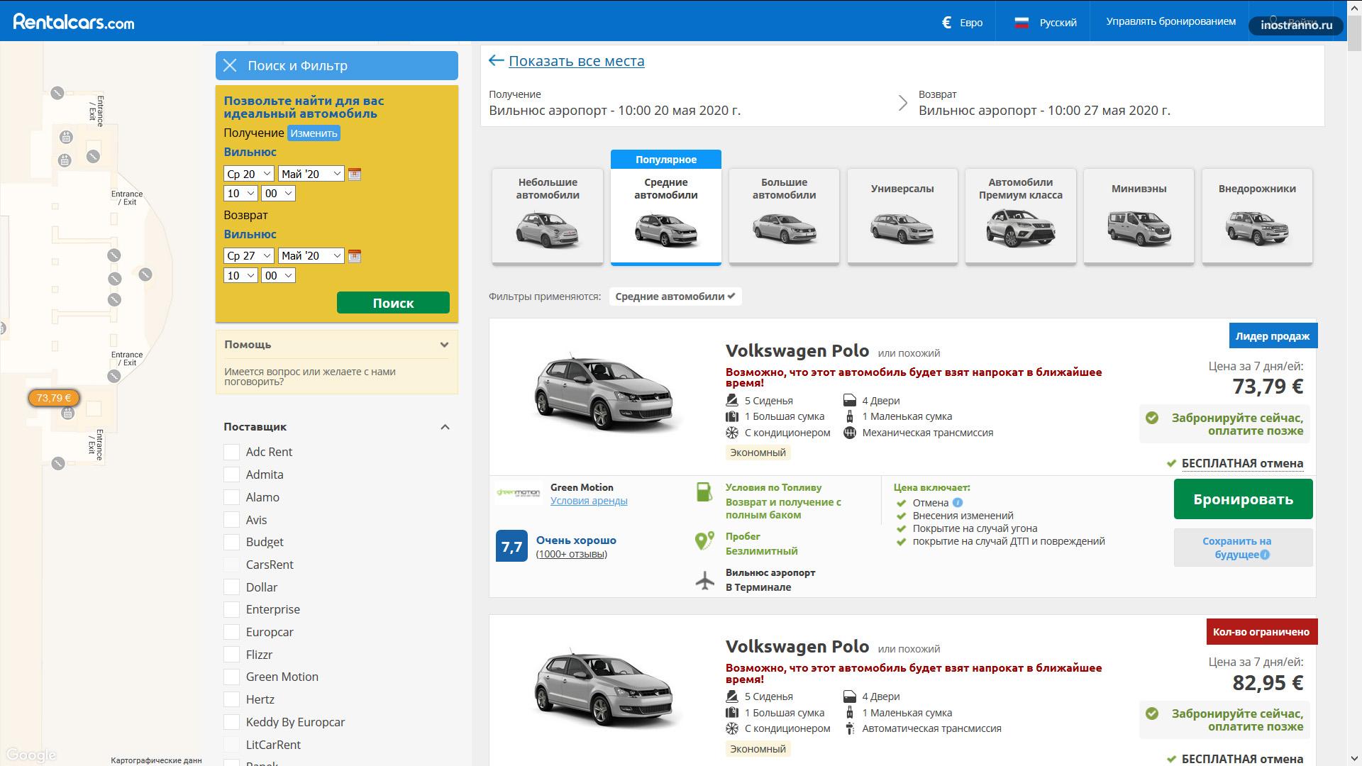The image size is (1362, 766).
Task: Collapse the Поставщик filter section
Action: click(445, 427)
